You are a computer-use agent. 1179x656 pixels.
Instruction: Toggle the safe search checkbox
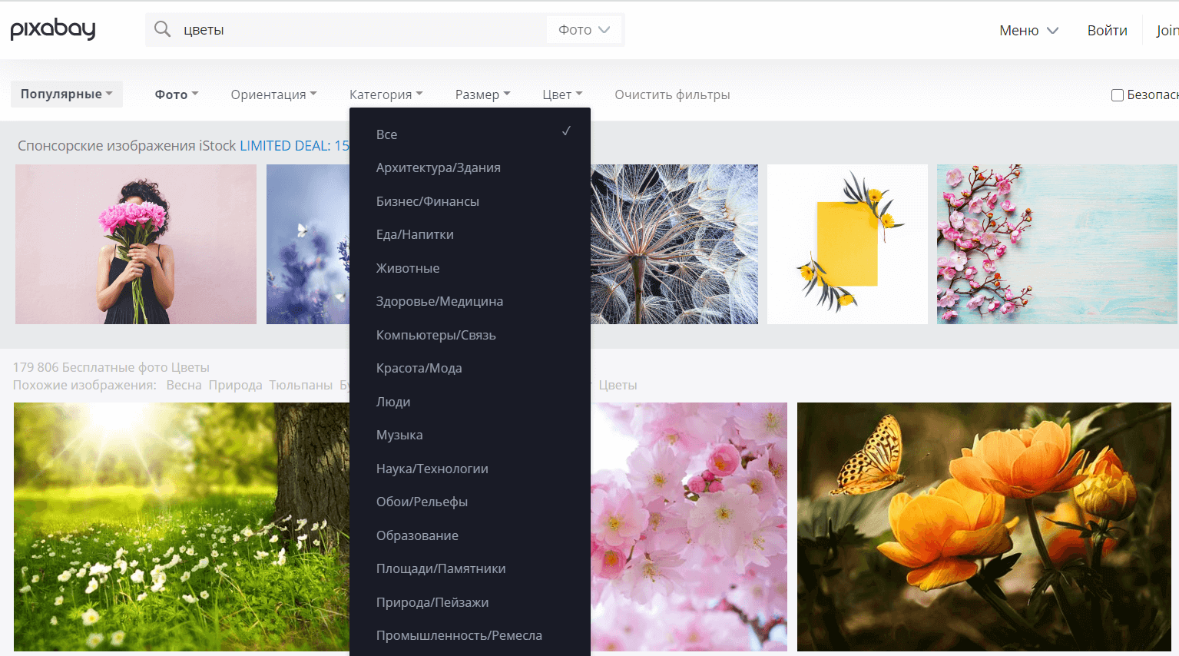pos(1117,95)
